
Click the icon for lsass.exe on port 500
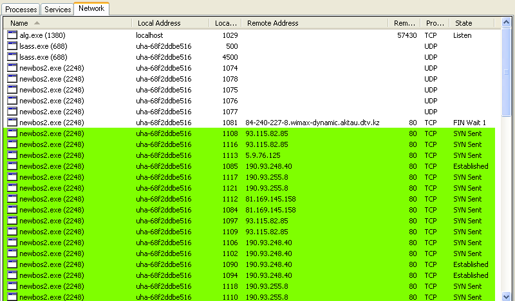(12, 46)
